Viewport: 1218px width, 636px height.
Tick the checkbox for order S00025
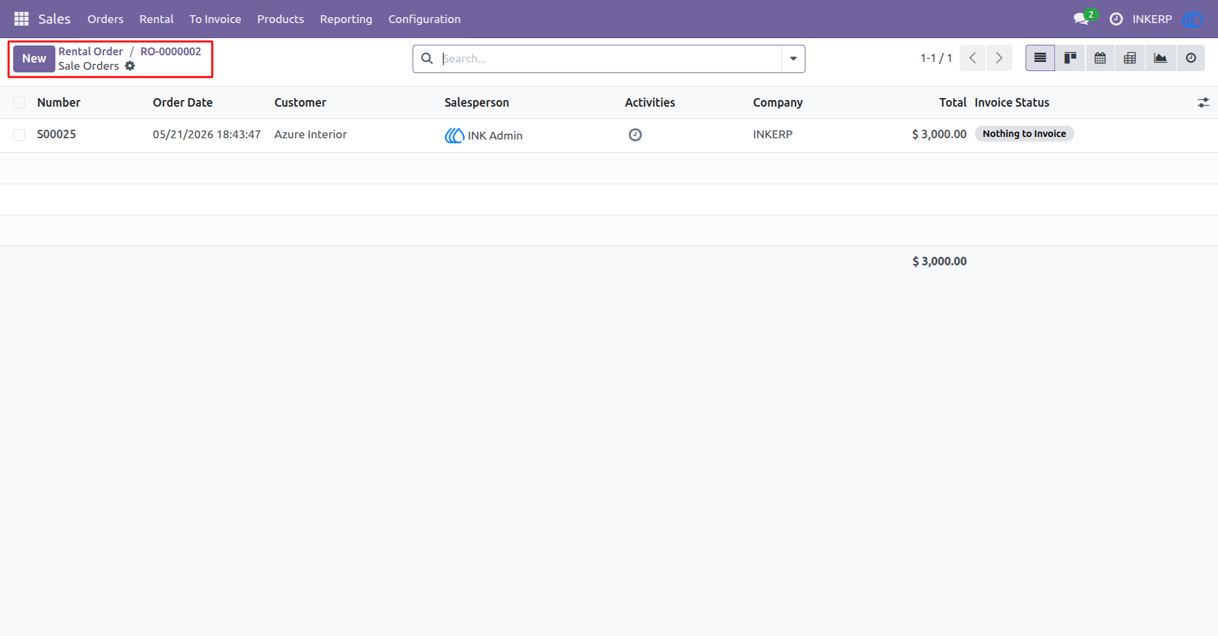(x=19, y=135)
